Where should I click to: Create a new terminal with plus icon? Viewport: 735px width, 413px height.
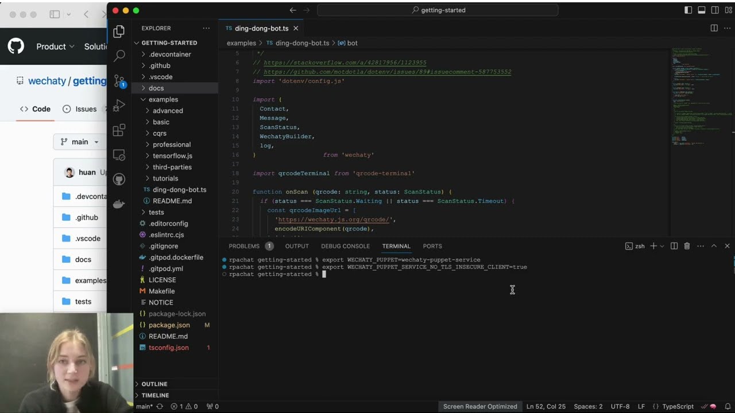(x=653, y=246)
